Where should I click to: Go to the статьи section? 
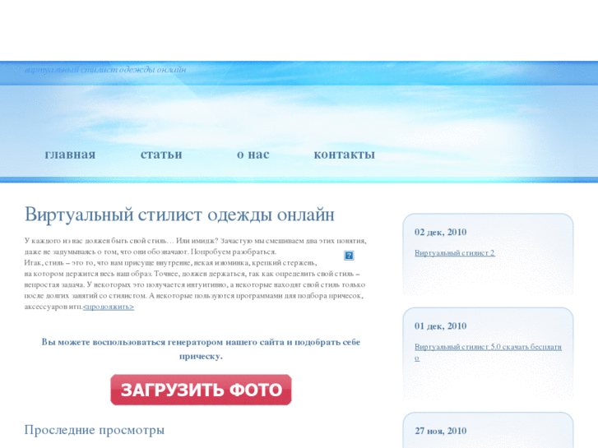(161, 155)
